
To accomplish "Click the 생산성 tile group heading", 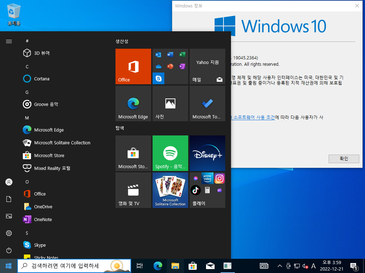I will [x=122, y=41].
